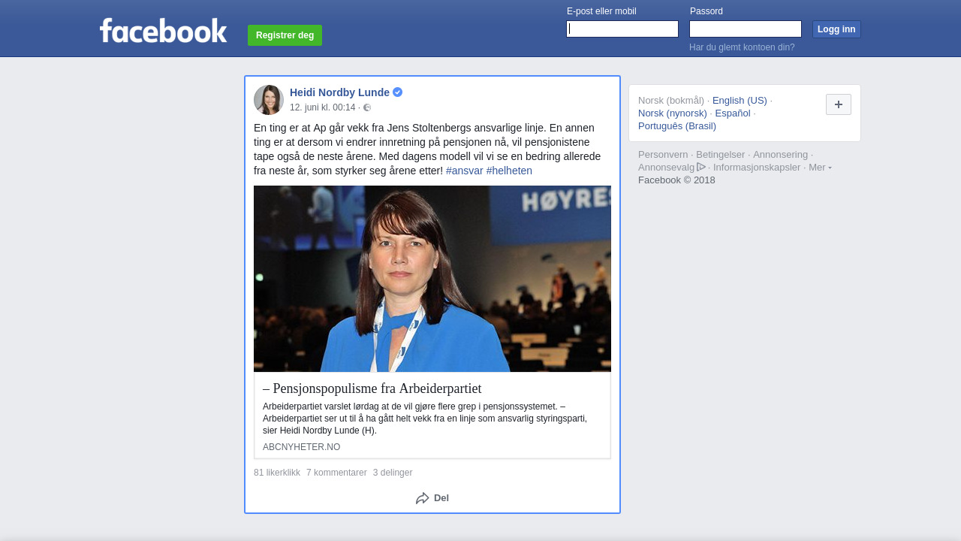This screenshot has width=961, height=541.
Task: Open the article photo thumbnail
Action: (432, 279)
